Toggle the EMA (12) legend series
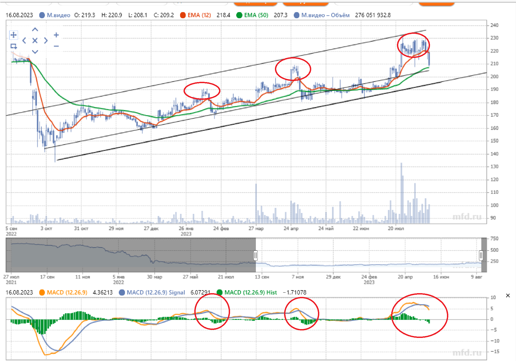Image resolution: width=516 pixels, height=361 pixels. click(x=199, y=15)
